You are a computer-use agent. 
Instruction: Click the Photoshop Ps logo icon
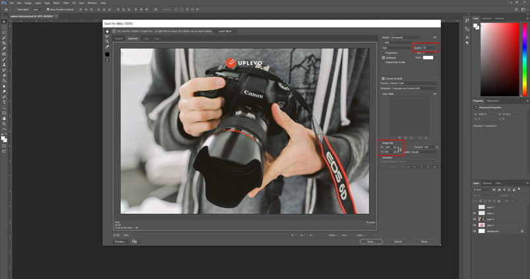4,3
